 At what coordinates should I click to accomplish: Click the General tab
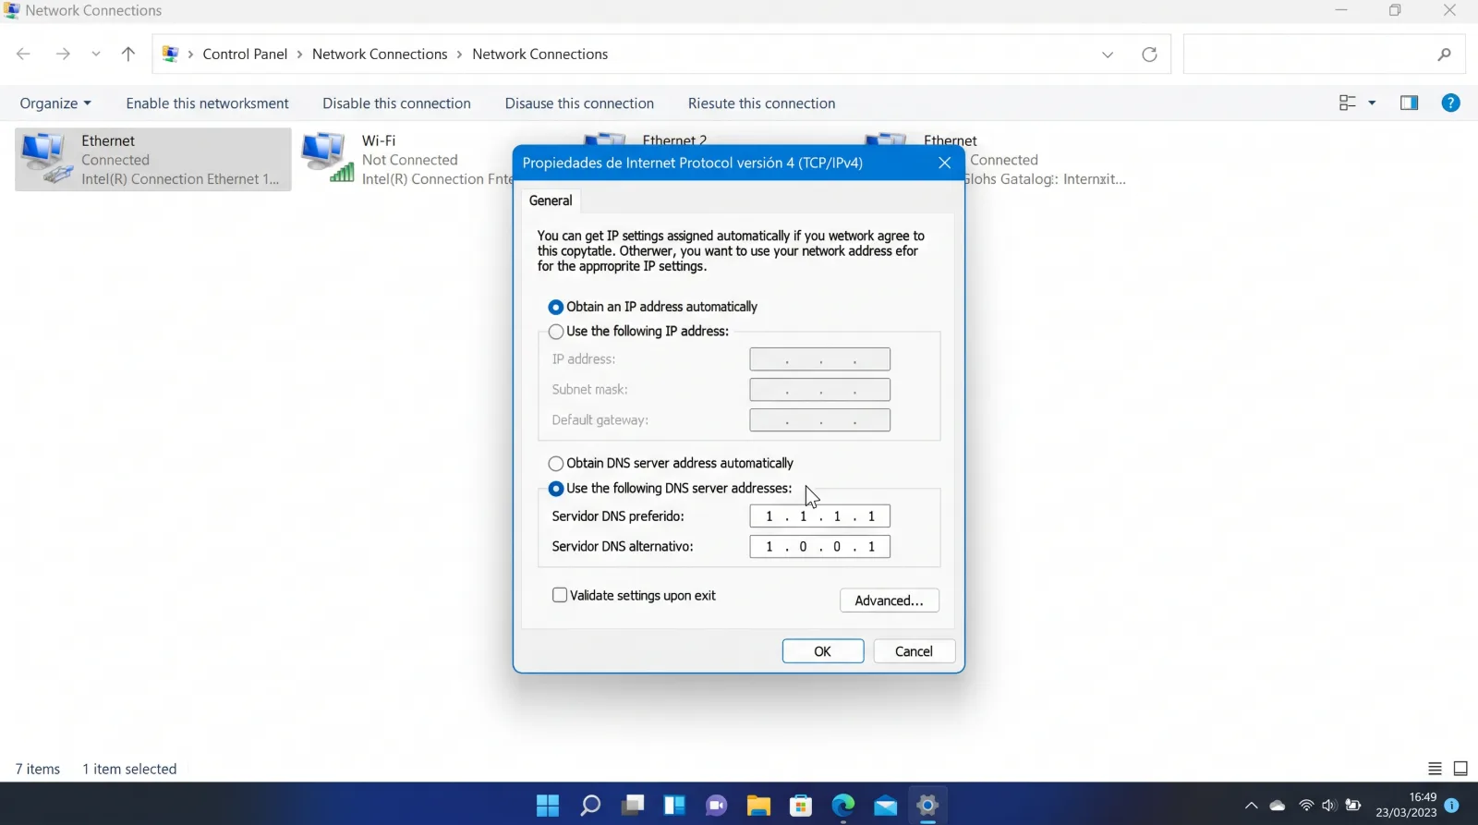coord(551,200)
